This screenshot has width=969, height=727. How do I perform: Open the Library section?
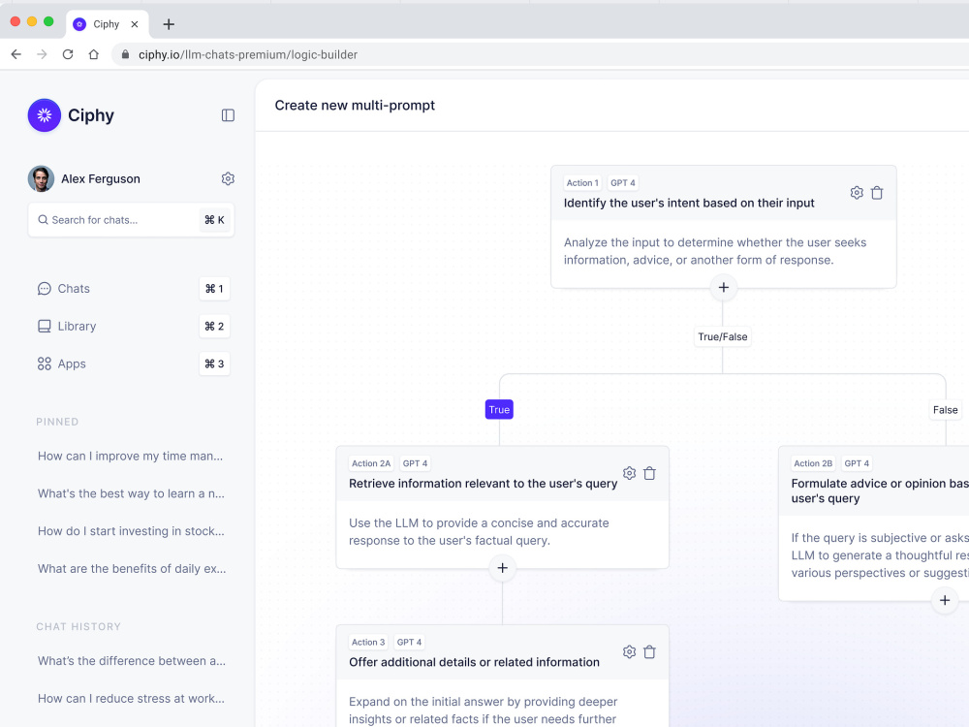click(67, 327)
